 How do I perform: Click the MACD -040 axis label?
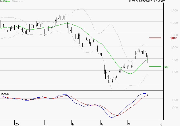(x=174, y=108)
